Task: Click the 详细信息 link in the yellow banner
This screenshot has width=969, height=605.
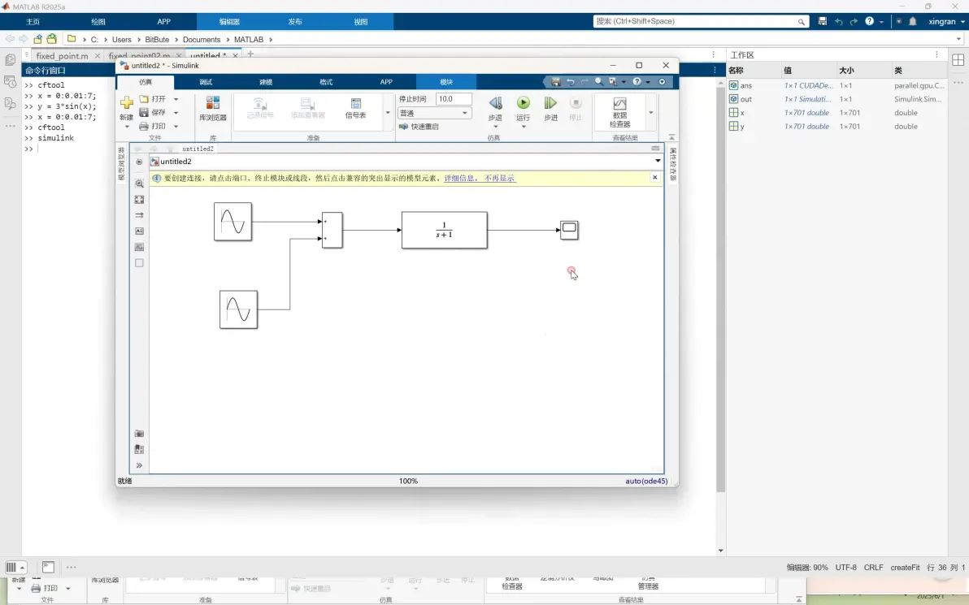Action: [460, 179]
